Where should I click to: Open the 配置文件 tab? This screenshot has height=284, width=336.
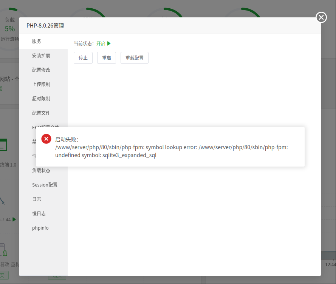click(x=43, y=113)
